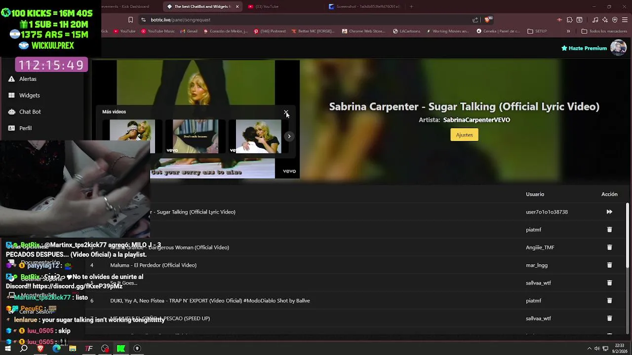The width and height of the screenshot is (632, 355).
Task: Open the Gmail bookmark
Action: (189, 31)
